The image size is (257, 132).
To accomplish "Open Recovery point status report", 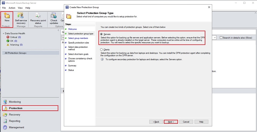I will tap(38, 18).
